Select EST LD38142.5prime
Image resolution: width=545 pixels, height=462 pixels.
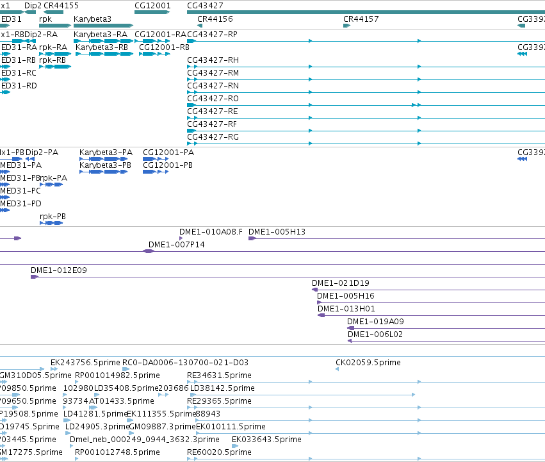click(303, 395)
